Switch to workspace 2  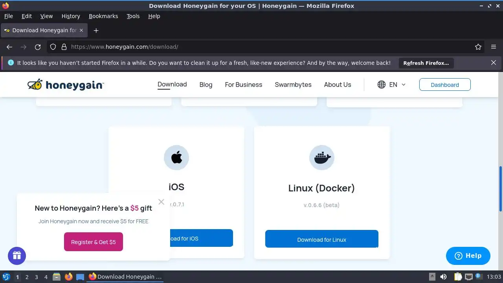tap(27, 277)
